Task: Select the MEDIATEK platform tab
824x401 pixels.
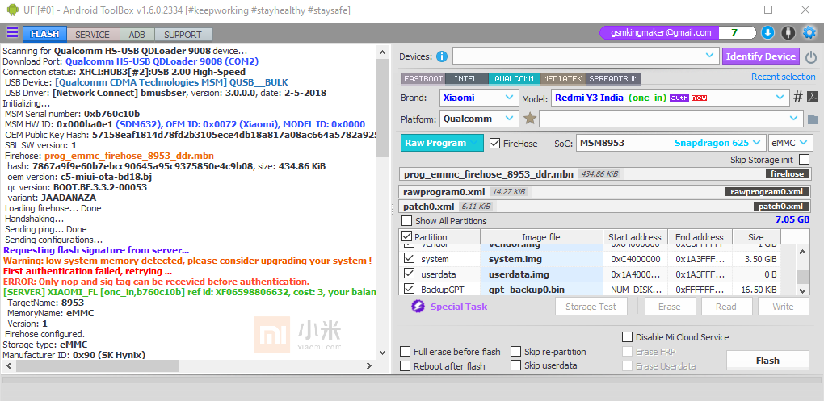Action: pos(562,79)
